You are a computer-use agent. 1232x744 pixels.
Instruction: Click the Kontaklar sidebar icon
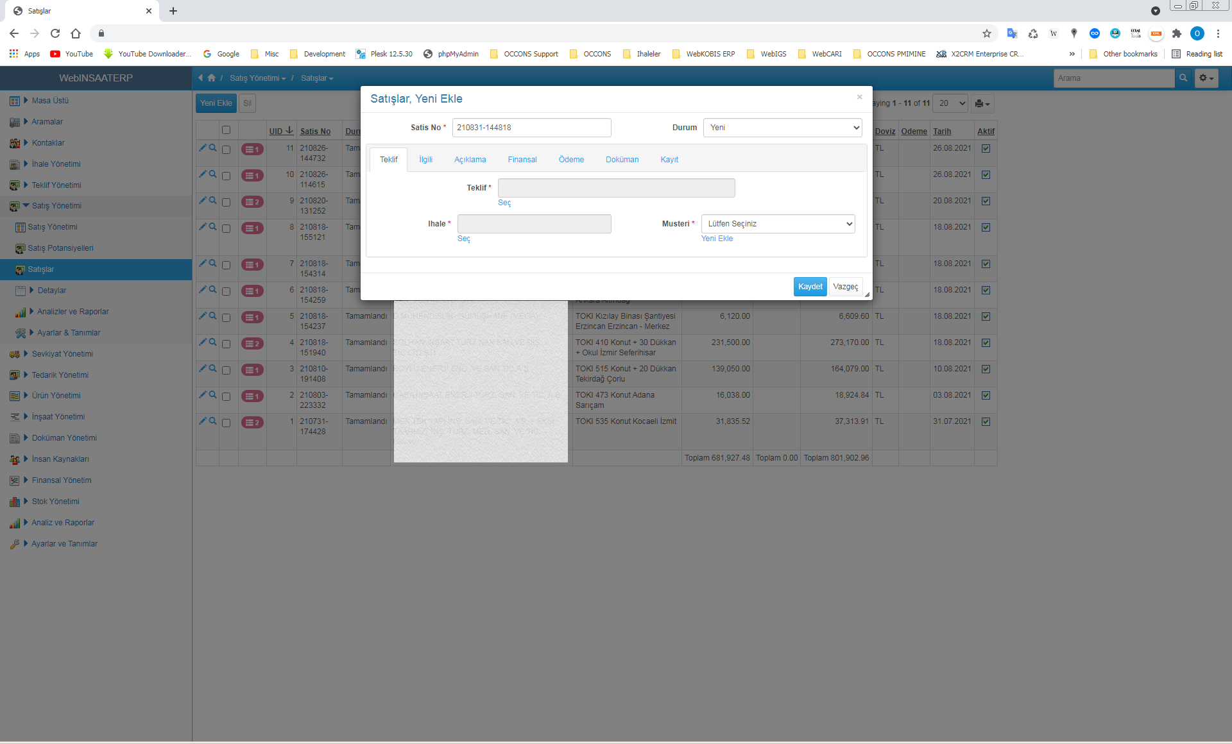pos(15,143)
